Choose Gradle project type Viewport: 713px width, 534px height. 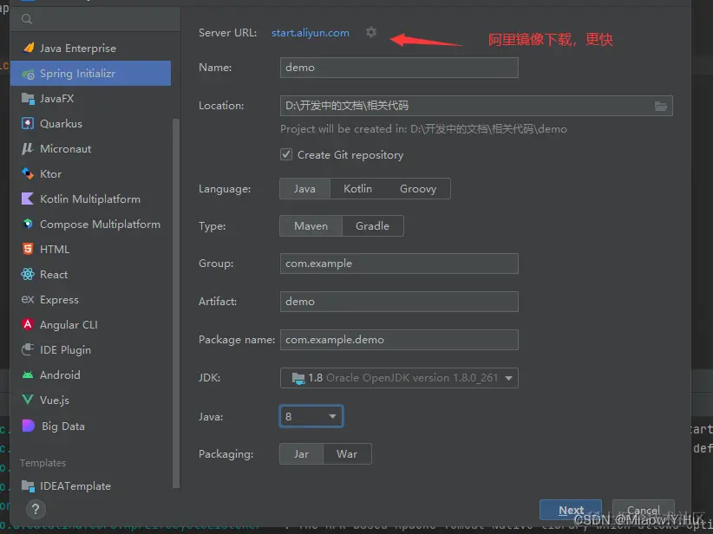[372, 226]
